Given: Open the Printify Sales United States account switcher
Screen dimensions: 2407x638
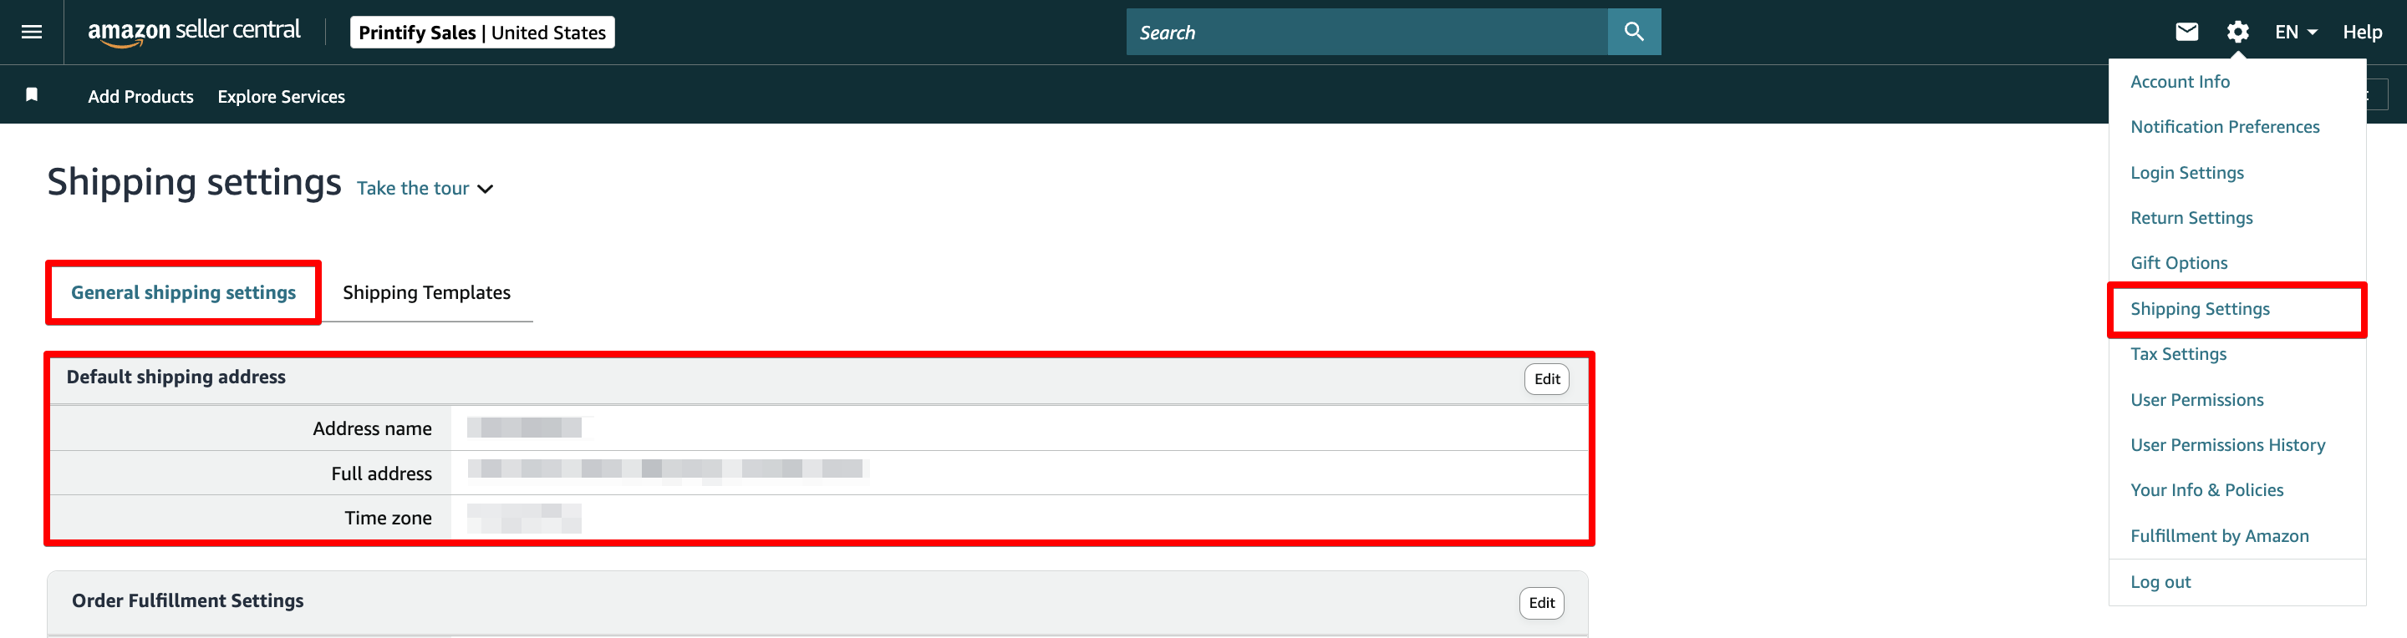Looking at the screenshot, I should (x=482, y=32).
